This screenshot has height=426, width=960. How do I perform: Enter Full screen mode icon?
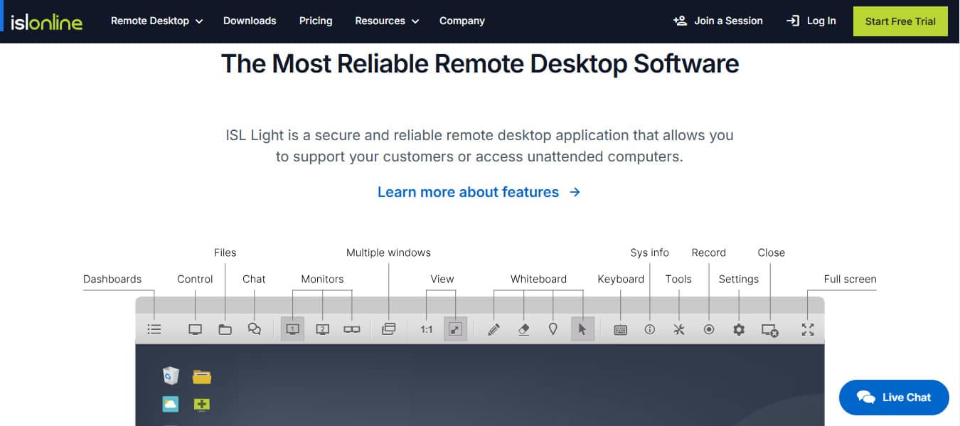coord(807,329)
